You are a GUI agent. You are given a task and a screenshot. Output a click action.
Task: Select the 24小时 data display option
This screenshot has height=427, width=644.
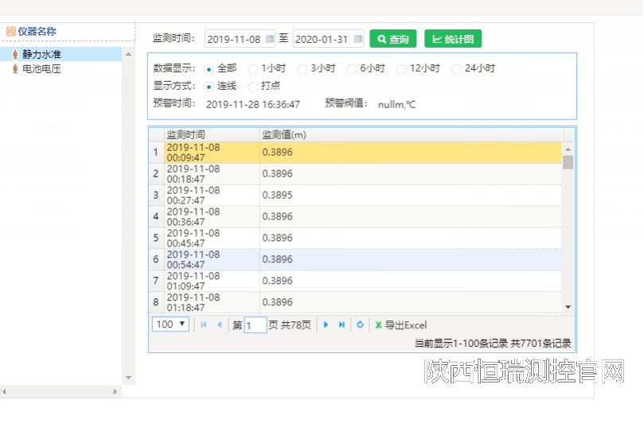pyautogui.click(x=457, y=69)
